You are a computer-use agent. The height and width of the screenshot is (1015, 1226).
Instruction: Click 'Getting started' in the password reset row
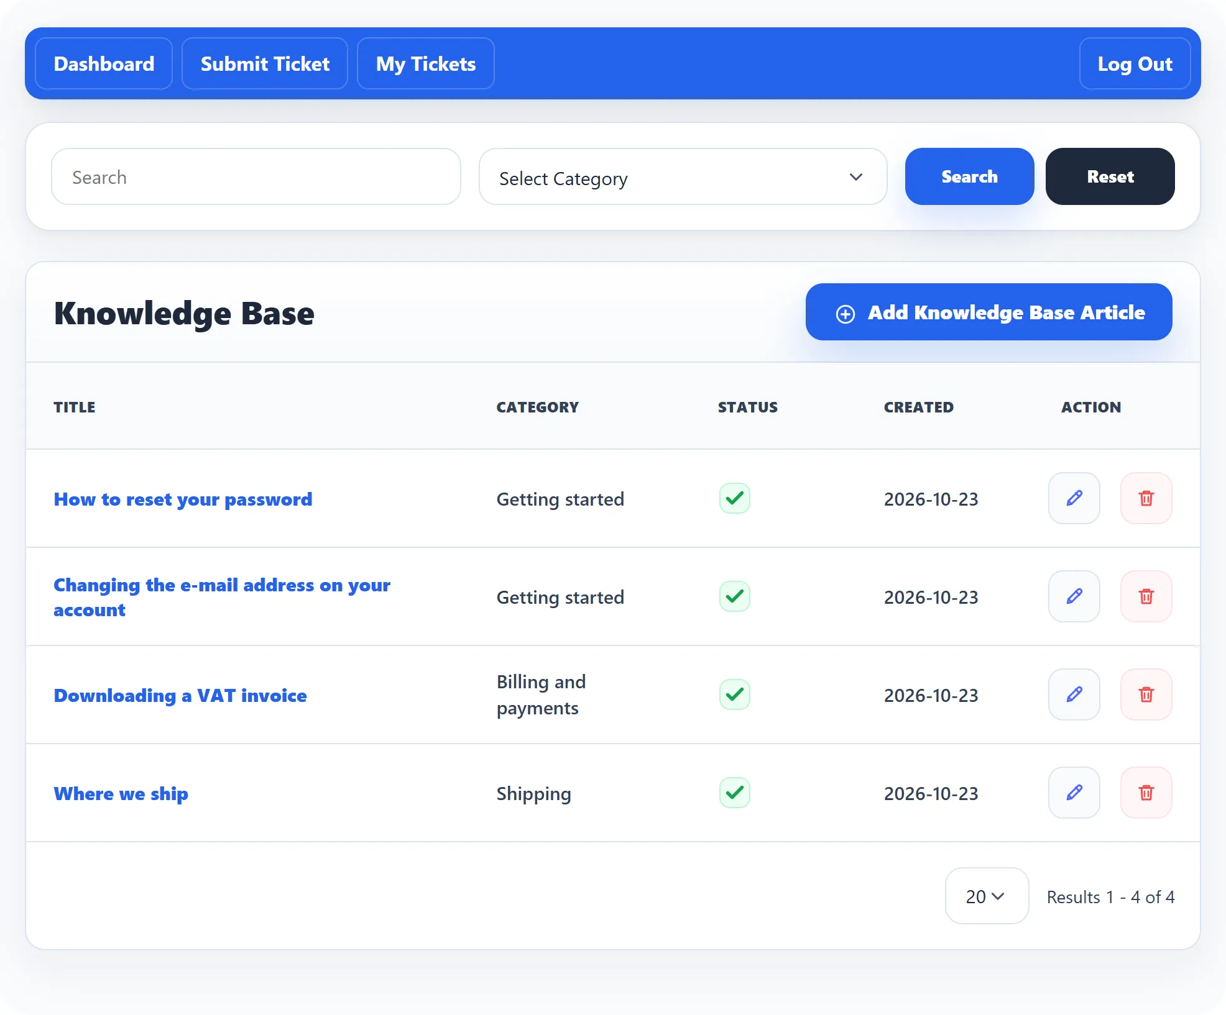(x=560, y=499)
